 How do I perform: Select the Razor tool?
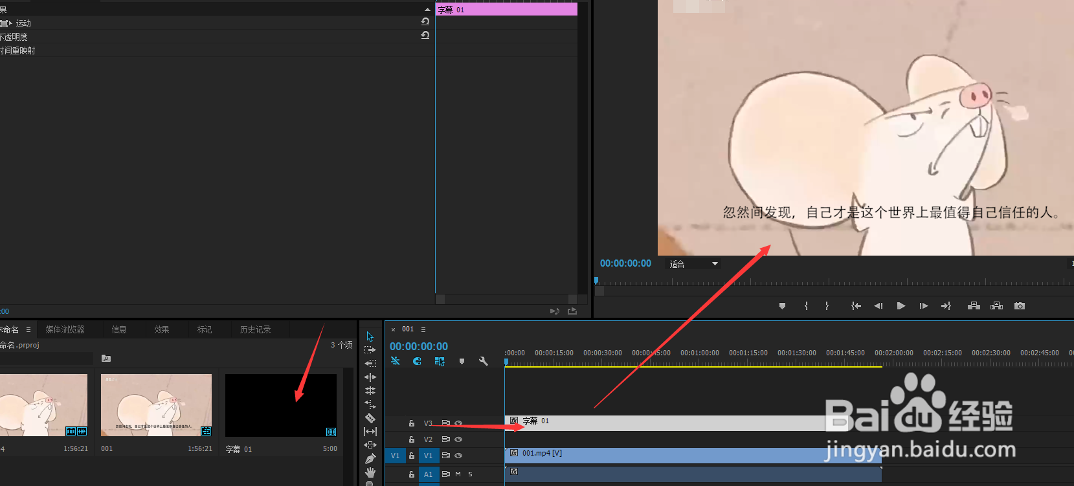pyautogui.click(x=370, y=418)
